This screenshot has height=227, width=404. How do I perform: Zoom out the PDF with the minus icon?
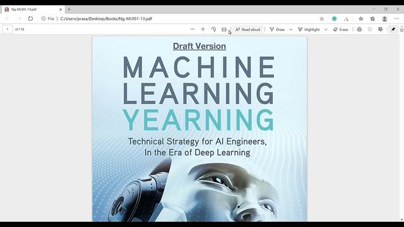click(192, 30)
